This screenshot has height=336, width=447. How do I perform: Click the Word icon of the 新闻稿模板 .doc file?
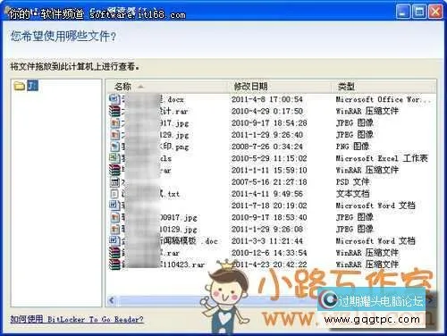point(114,241)
